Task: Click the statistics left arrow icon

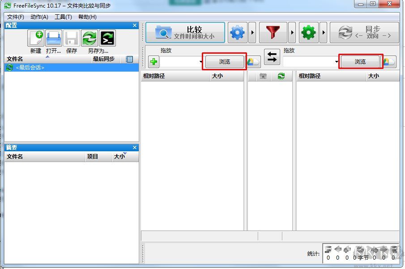Action: pyautogui.click(x=337, y=249)
